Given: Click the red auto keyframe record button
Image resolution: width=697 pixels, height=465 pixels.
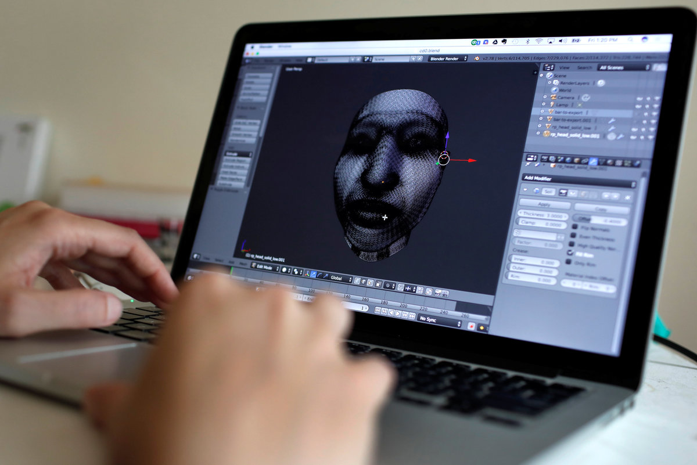Looking at the screenshot, I should pyautogui.click(x=470, y=326).
